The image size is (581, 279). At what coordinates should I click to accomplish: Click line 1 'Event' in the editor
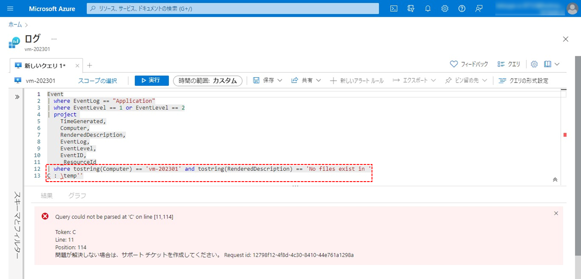pyautogui.click(x=55, y=94)
